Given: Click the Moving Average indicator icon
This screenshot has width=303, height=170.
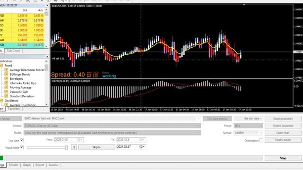Looking at the screenshot, I should tap(6, 87).
